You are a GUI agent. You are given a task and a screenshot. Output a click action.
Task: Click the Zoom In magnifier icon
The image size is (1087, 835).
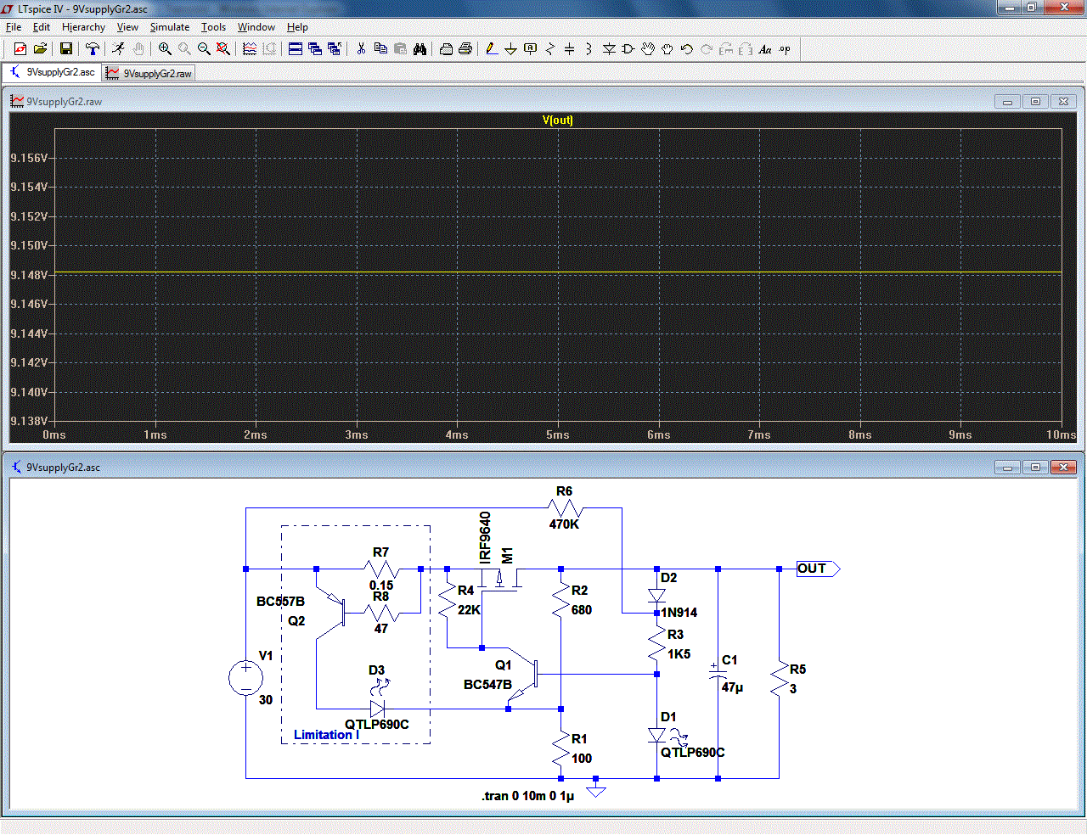(165, 49)
